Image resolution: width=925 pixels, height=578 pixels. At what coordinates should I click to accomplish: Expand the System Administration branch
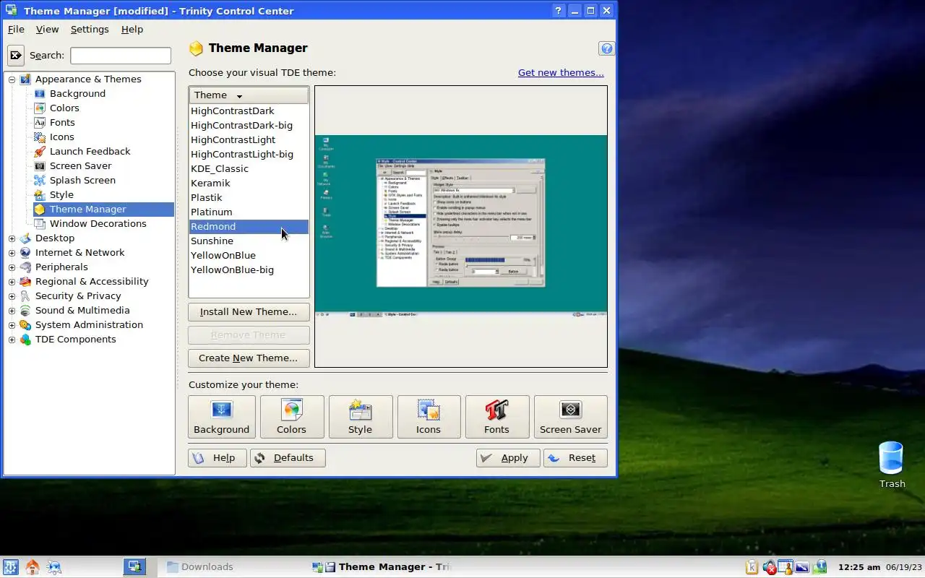click(x=12, y=325)
